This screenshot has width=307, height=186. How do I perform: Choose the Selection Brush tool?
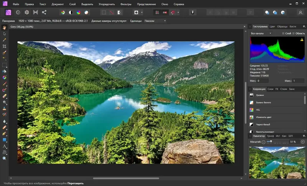(4, 53)
